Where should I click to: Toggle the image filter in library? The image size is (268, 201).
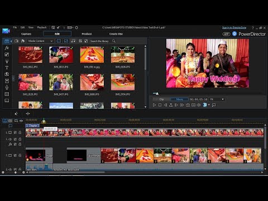66,41
